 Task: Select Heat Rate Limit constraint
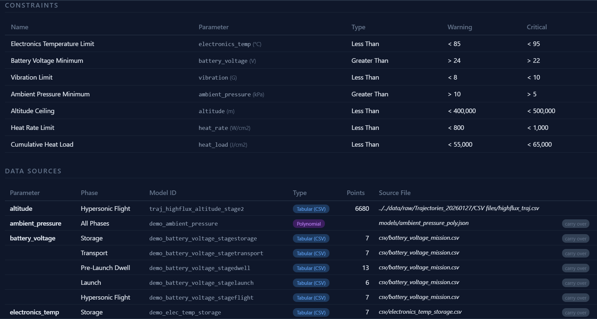pyautogui.click(x=33, y=128)
